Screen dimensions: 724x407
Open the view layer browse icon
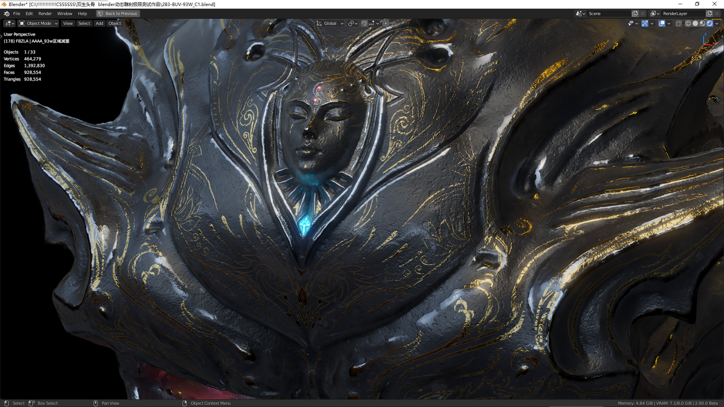(655, 13)
